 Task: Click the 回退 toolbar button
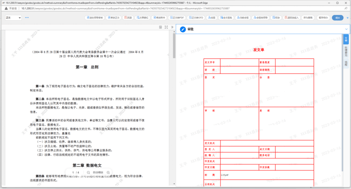(128, 18)
